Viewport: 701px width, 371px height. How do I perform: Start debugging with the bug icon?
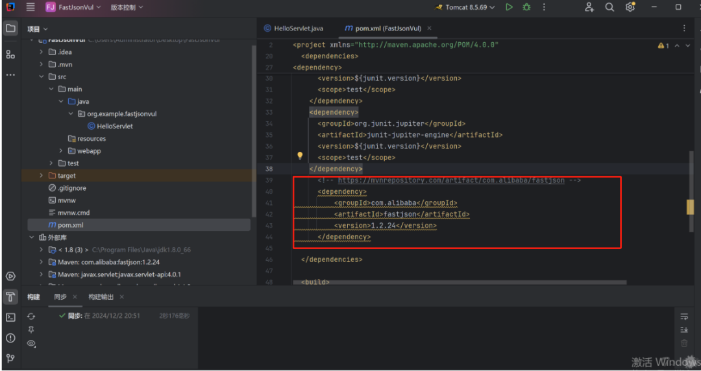(526, 7)
